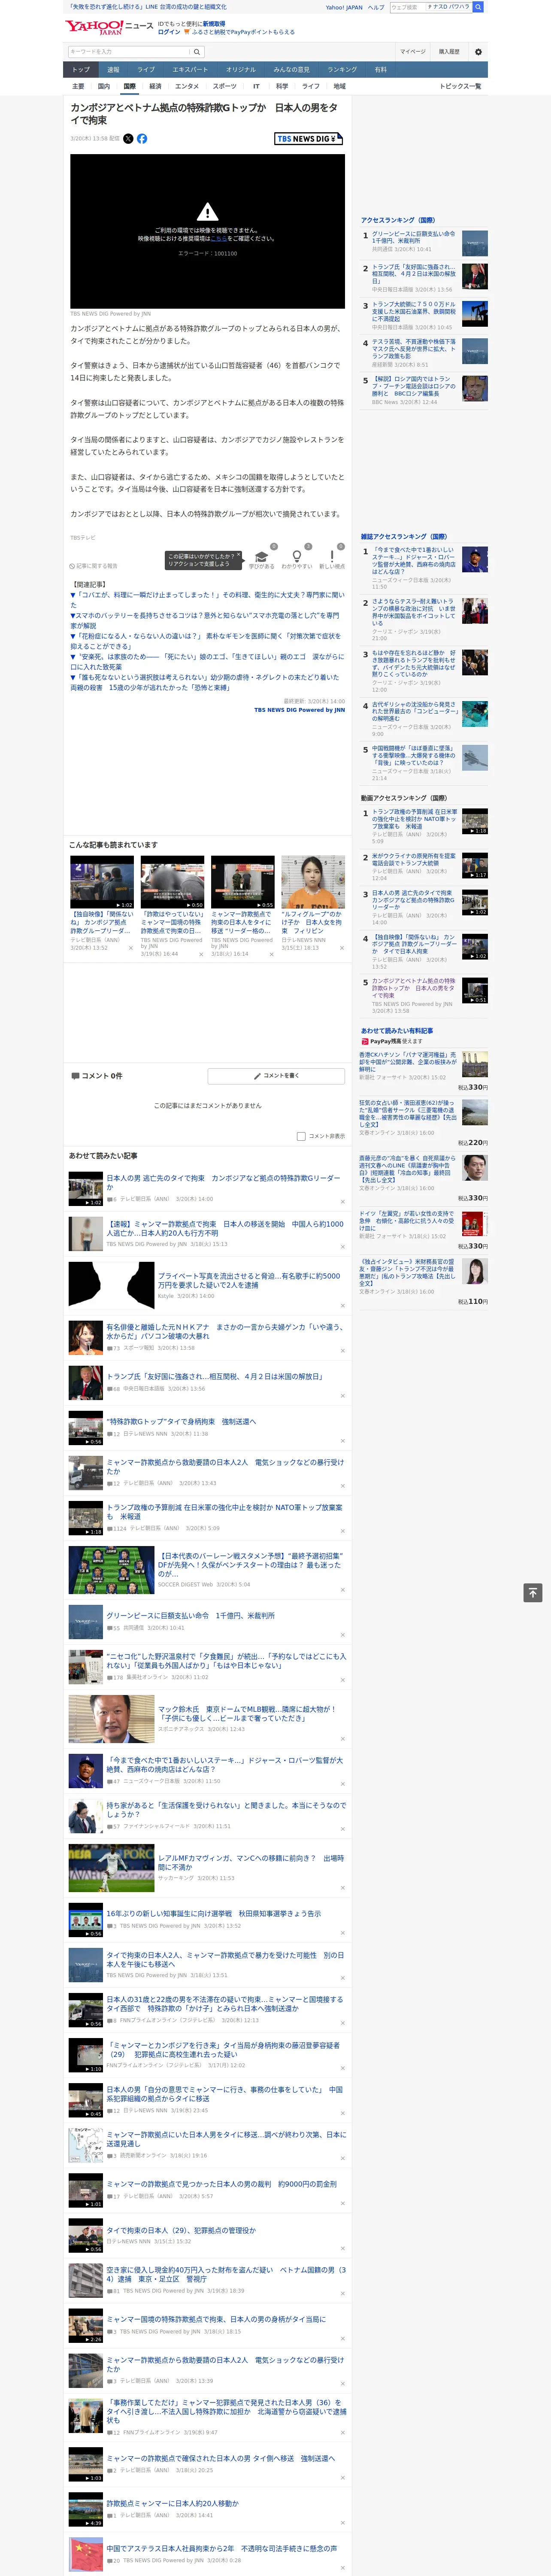Screen dimensions: 551x2576
Task: Open トピックス一覧 link
Action: pos(460,86)
